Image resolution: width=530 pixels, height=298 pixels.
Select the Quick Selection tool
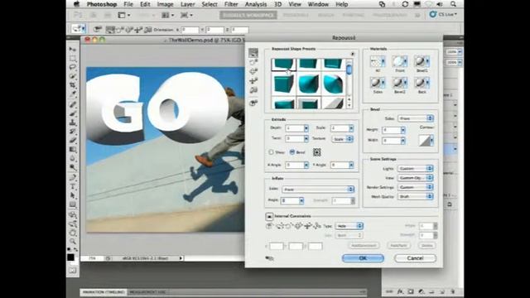pyautogui.click(x=73, y=76)
